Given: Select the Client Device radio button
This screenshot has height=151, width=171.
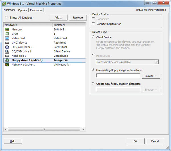Looking at the screenshot, I should (93, 37).
